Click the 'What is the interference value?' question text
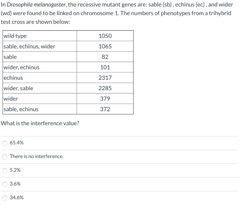Screen dimensions: 242x205 (40, 123)
